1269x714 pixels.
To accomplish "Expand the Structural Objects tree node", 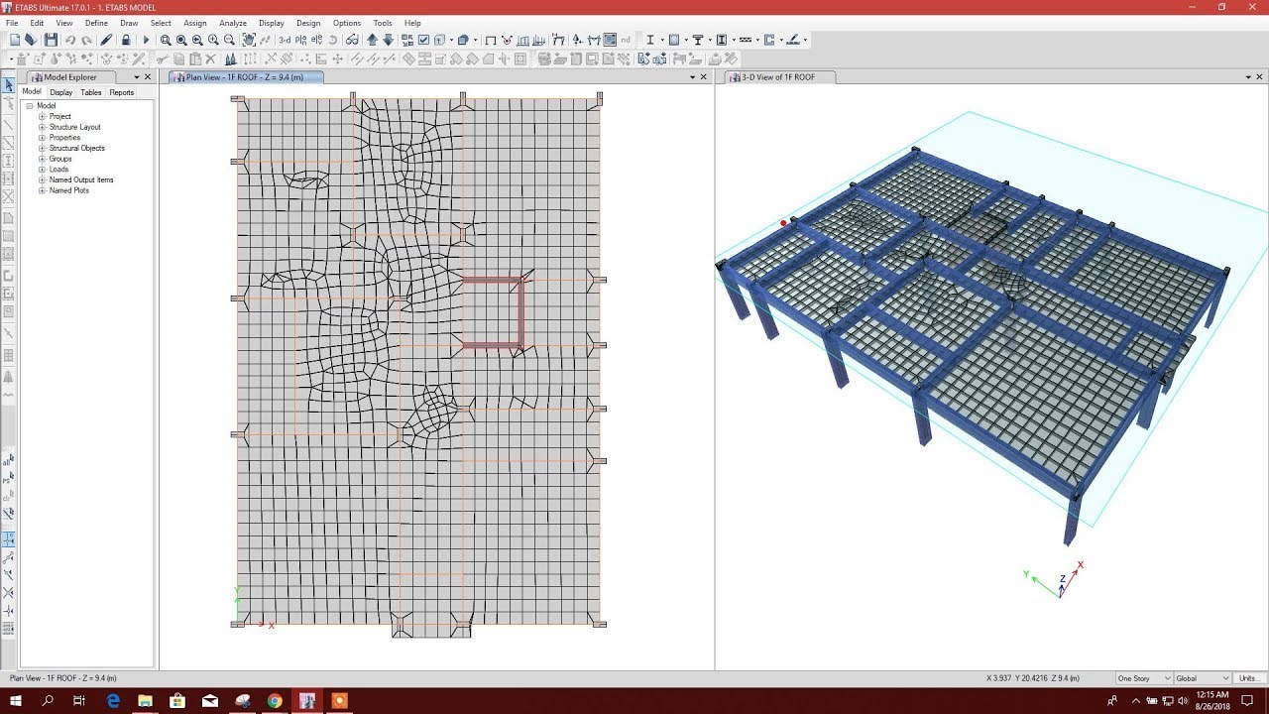I will [41, 148].
